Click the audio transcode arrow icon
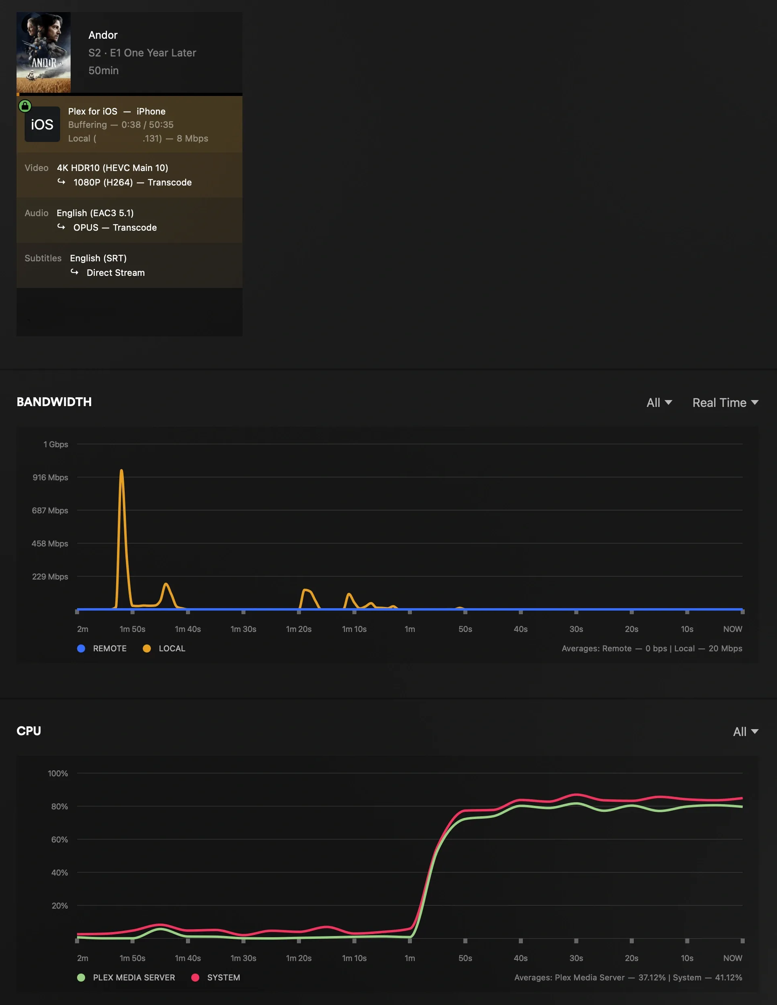Image resolution: width=777 pixels, height=1005 pixels. pyautogui.click(x=61, y=227)
